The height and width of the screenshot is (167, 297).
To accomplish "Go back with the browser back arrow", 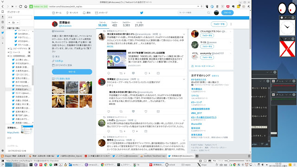I will coord(2,6).
